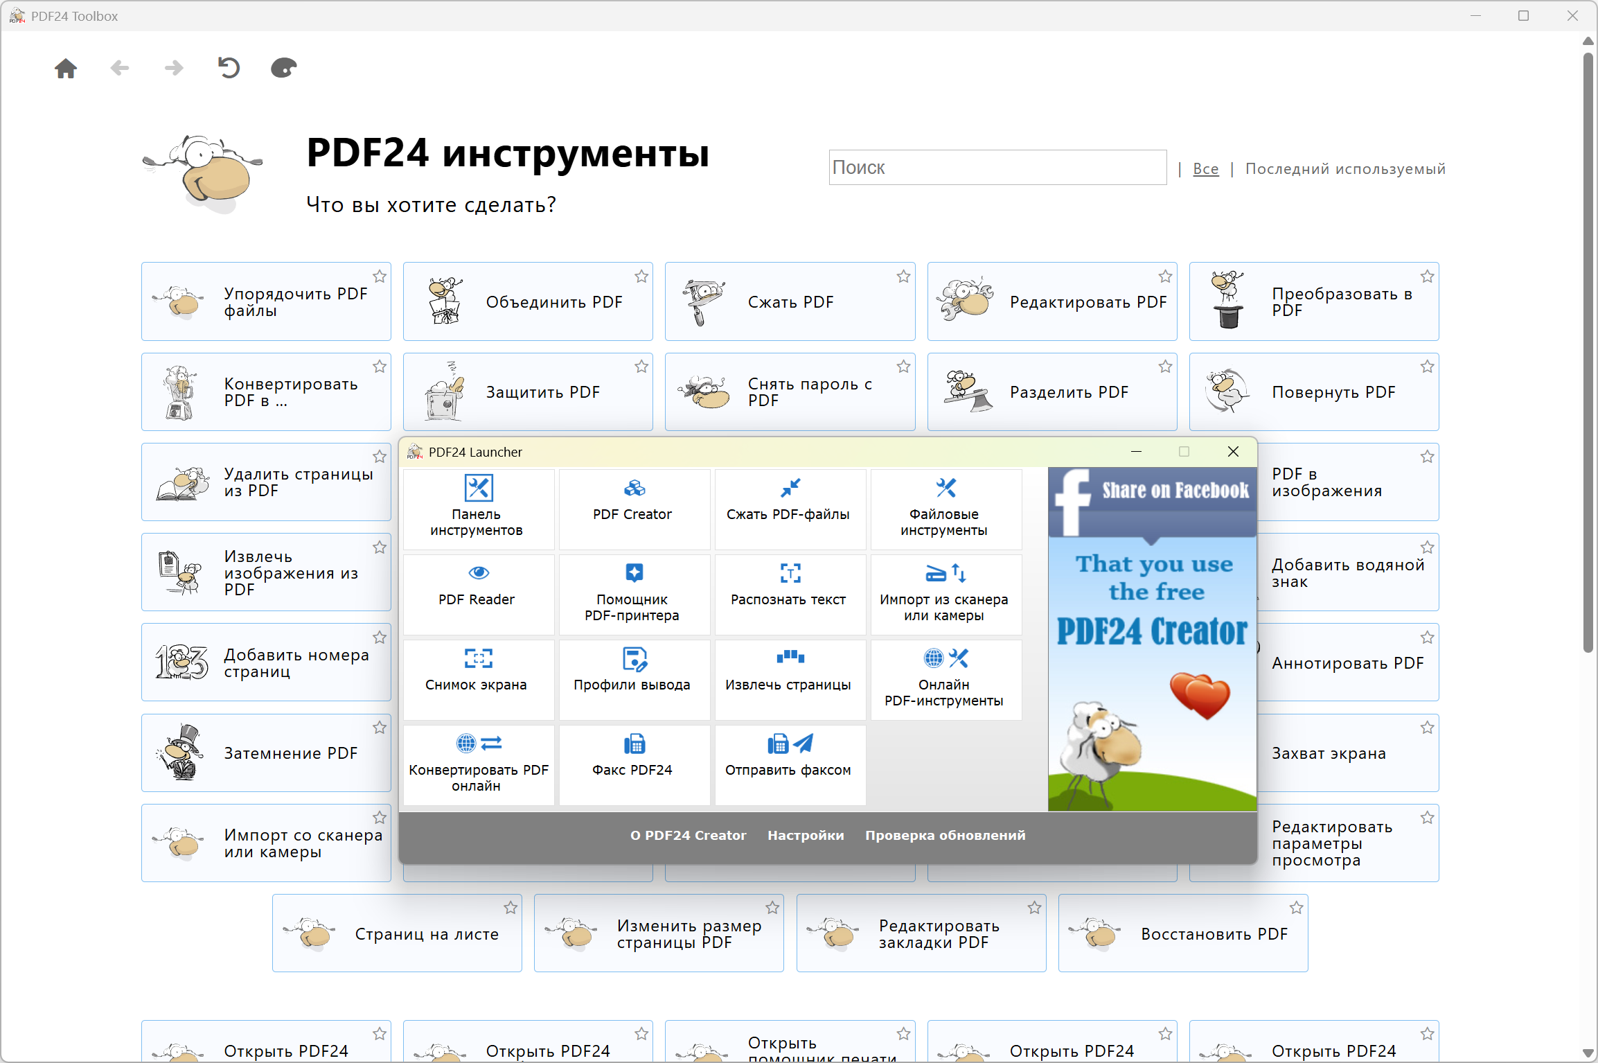
Task: Open Редактировать PDF tool card
Action: (x=1052, y=301)
